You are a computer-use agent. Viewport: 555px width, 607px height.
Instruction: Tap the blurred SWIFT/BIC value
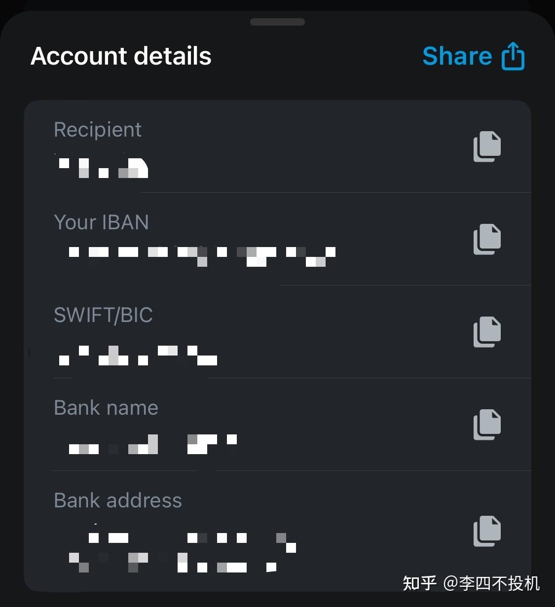point(138,355)
